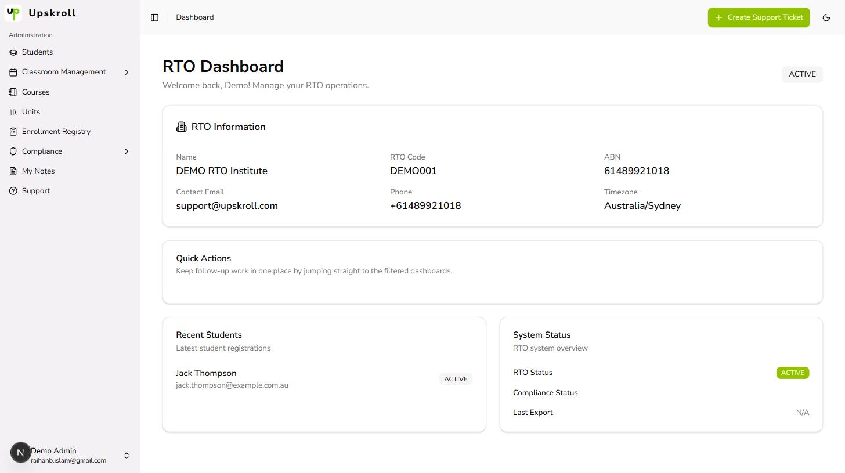
Task: Click the Dashboard breadcrumb
Action: [195, 17]
